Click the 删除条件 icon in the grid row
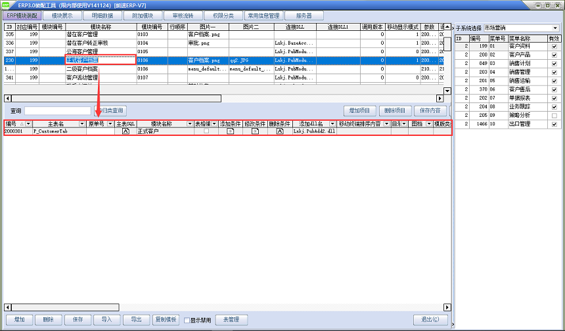The height and width of the screenshot is (331, 565). [x=280, y=131]
